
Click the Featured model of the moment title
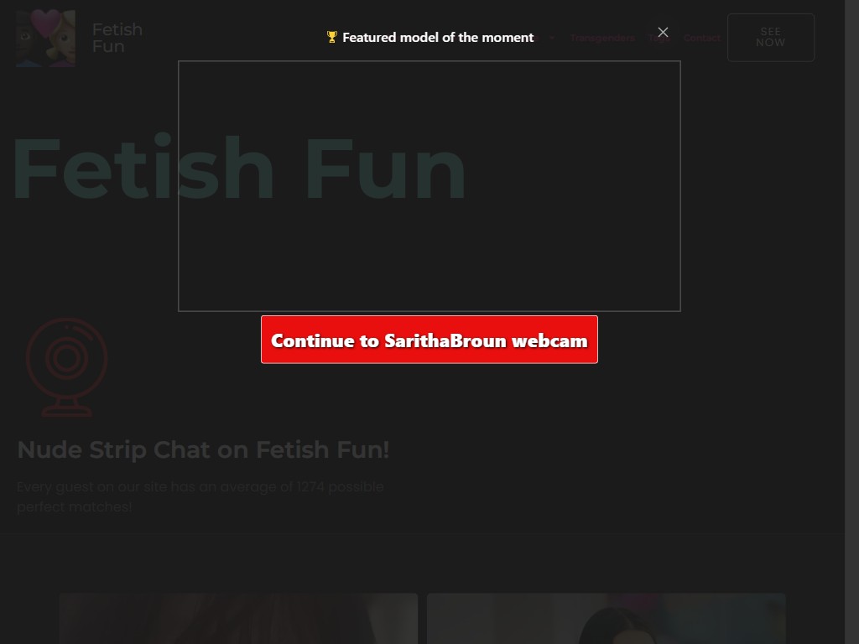(438, 37)
